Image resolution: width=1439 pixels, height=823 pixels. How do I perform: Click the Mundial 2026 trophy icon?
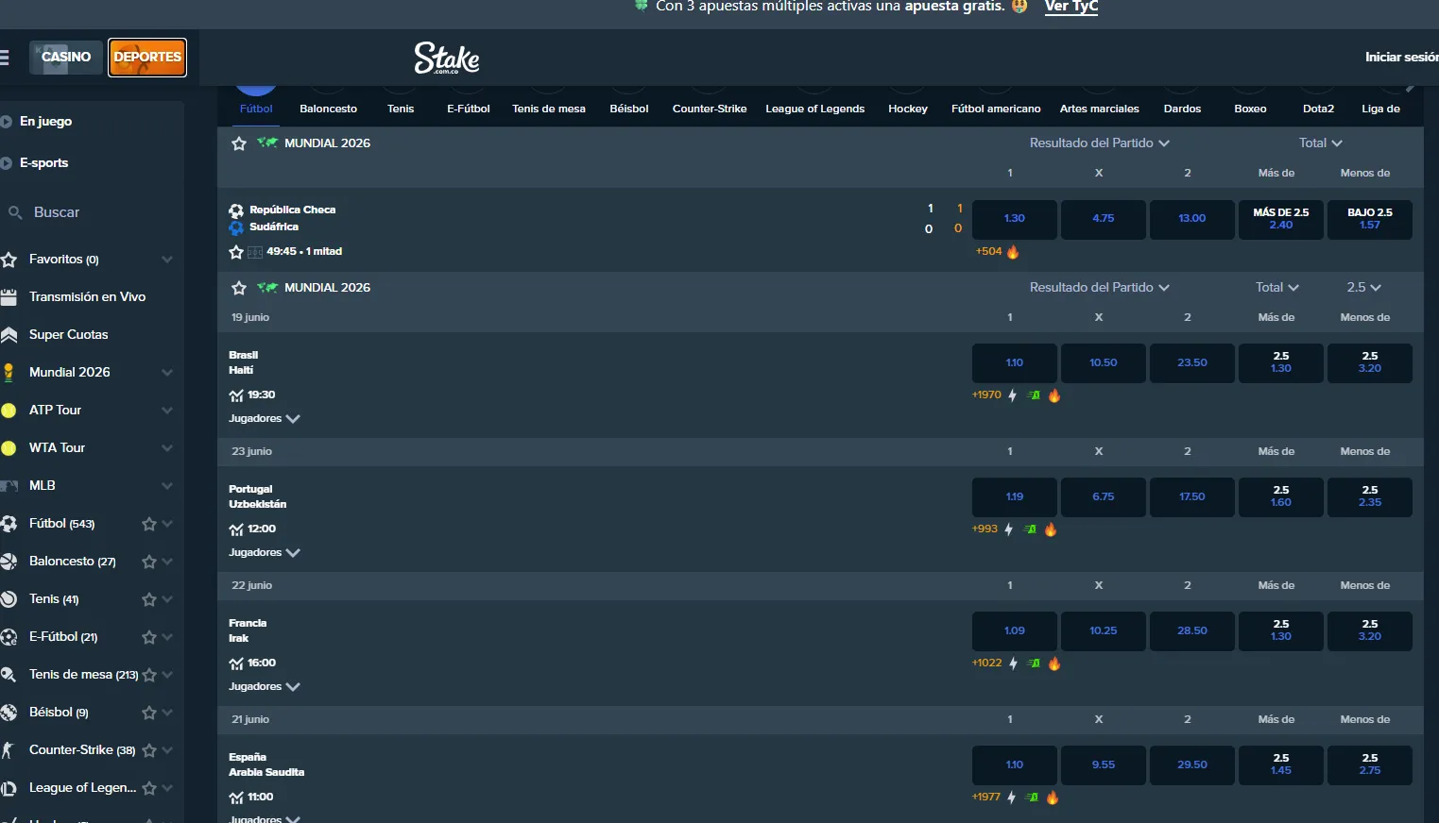9,373
